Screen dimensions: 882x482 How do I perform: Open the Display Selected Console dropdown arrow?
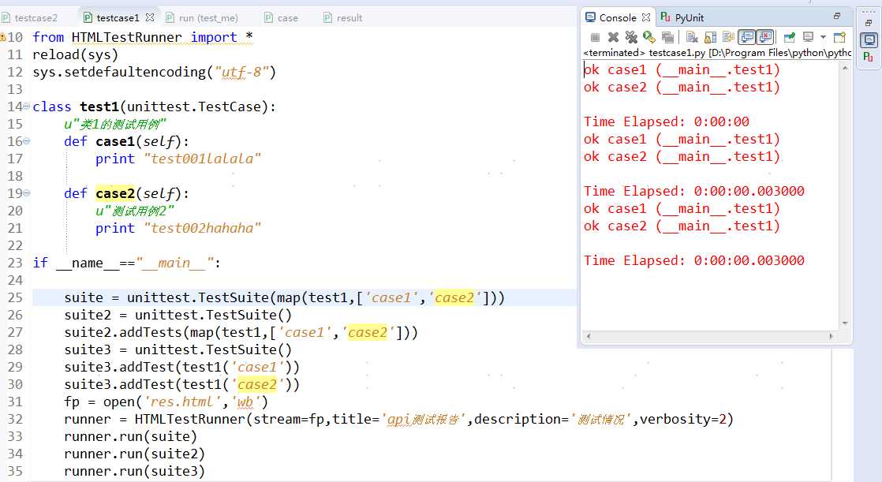[x=823, y=37]
